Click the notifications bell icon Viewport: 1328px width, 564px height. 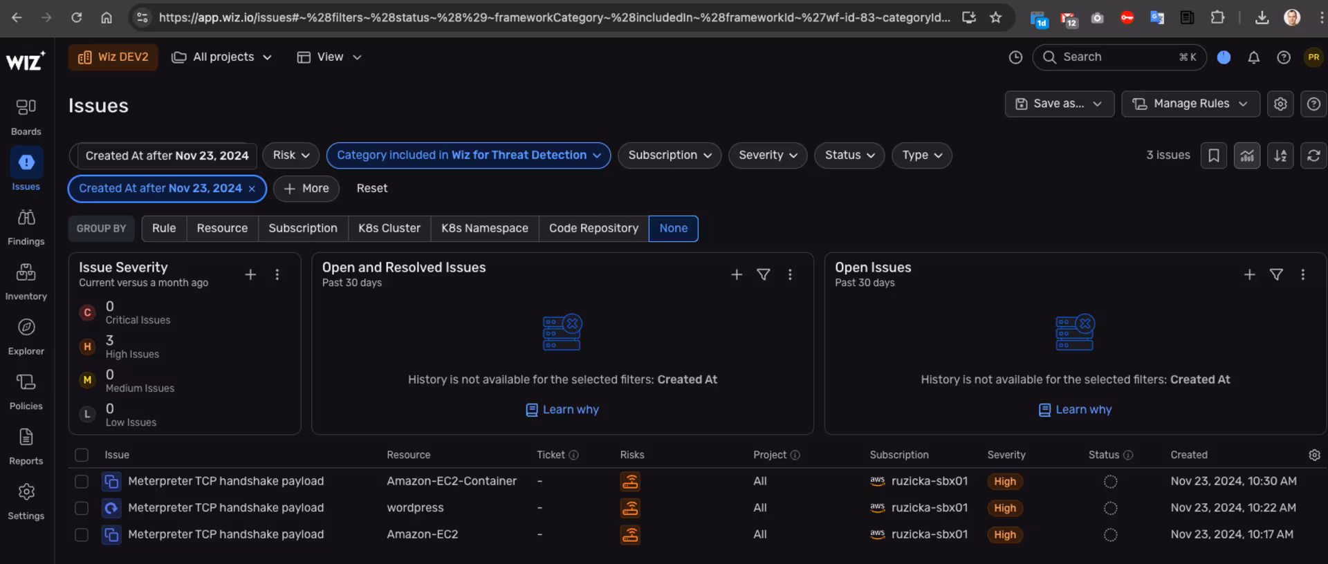pyautogui.click(x=1253, y=57)
